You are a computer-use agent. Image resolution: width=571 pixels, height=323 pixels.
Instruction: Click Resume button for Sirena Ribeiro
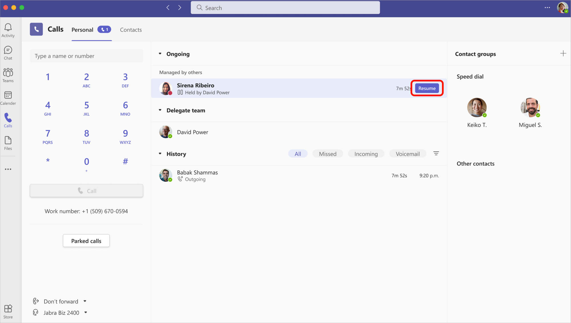click(427, 88)
